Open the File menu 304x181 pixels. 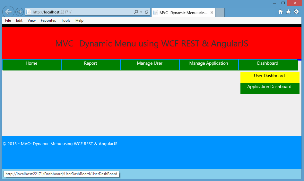[8, 21]
